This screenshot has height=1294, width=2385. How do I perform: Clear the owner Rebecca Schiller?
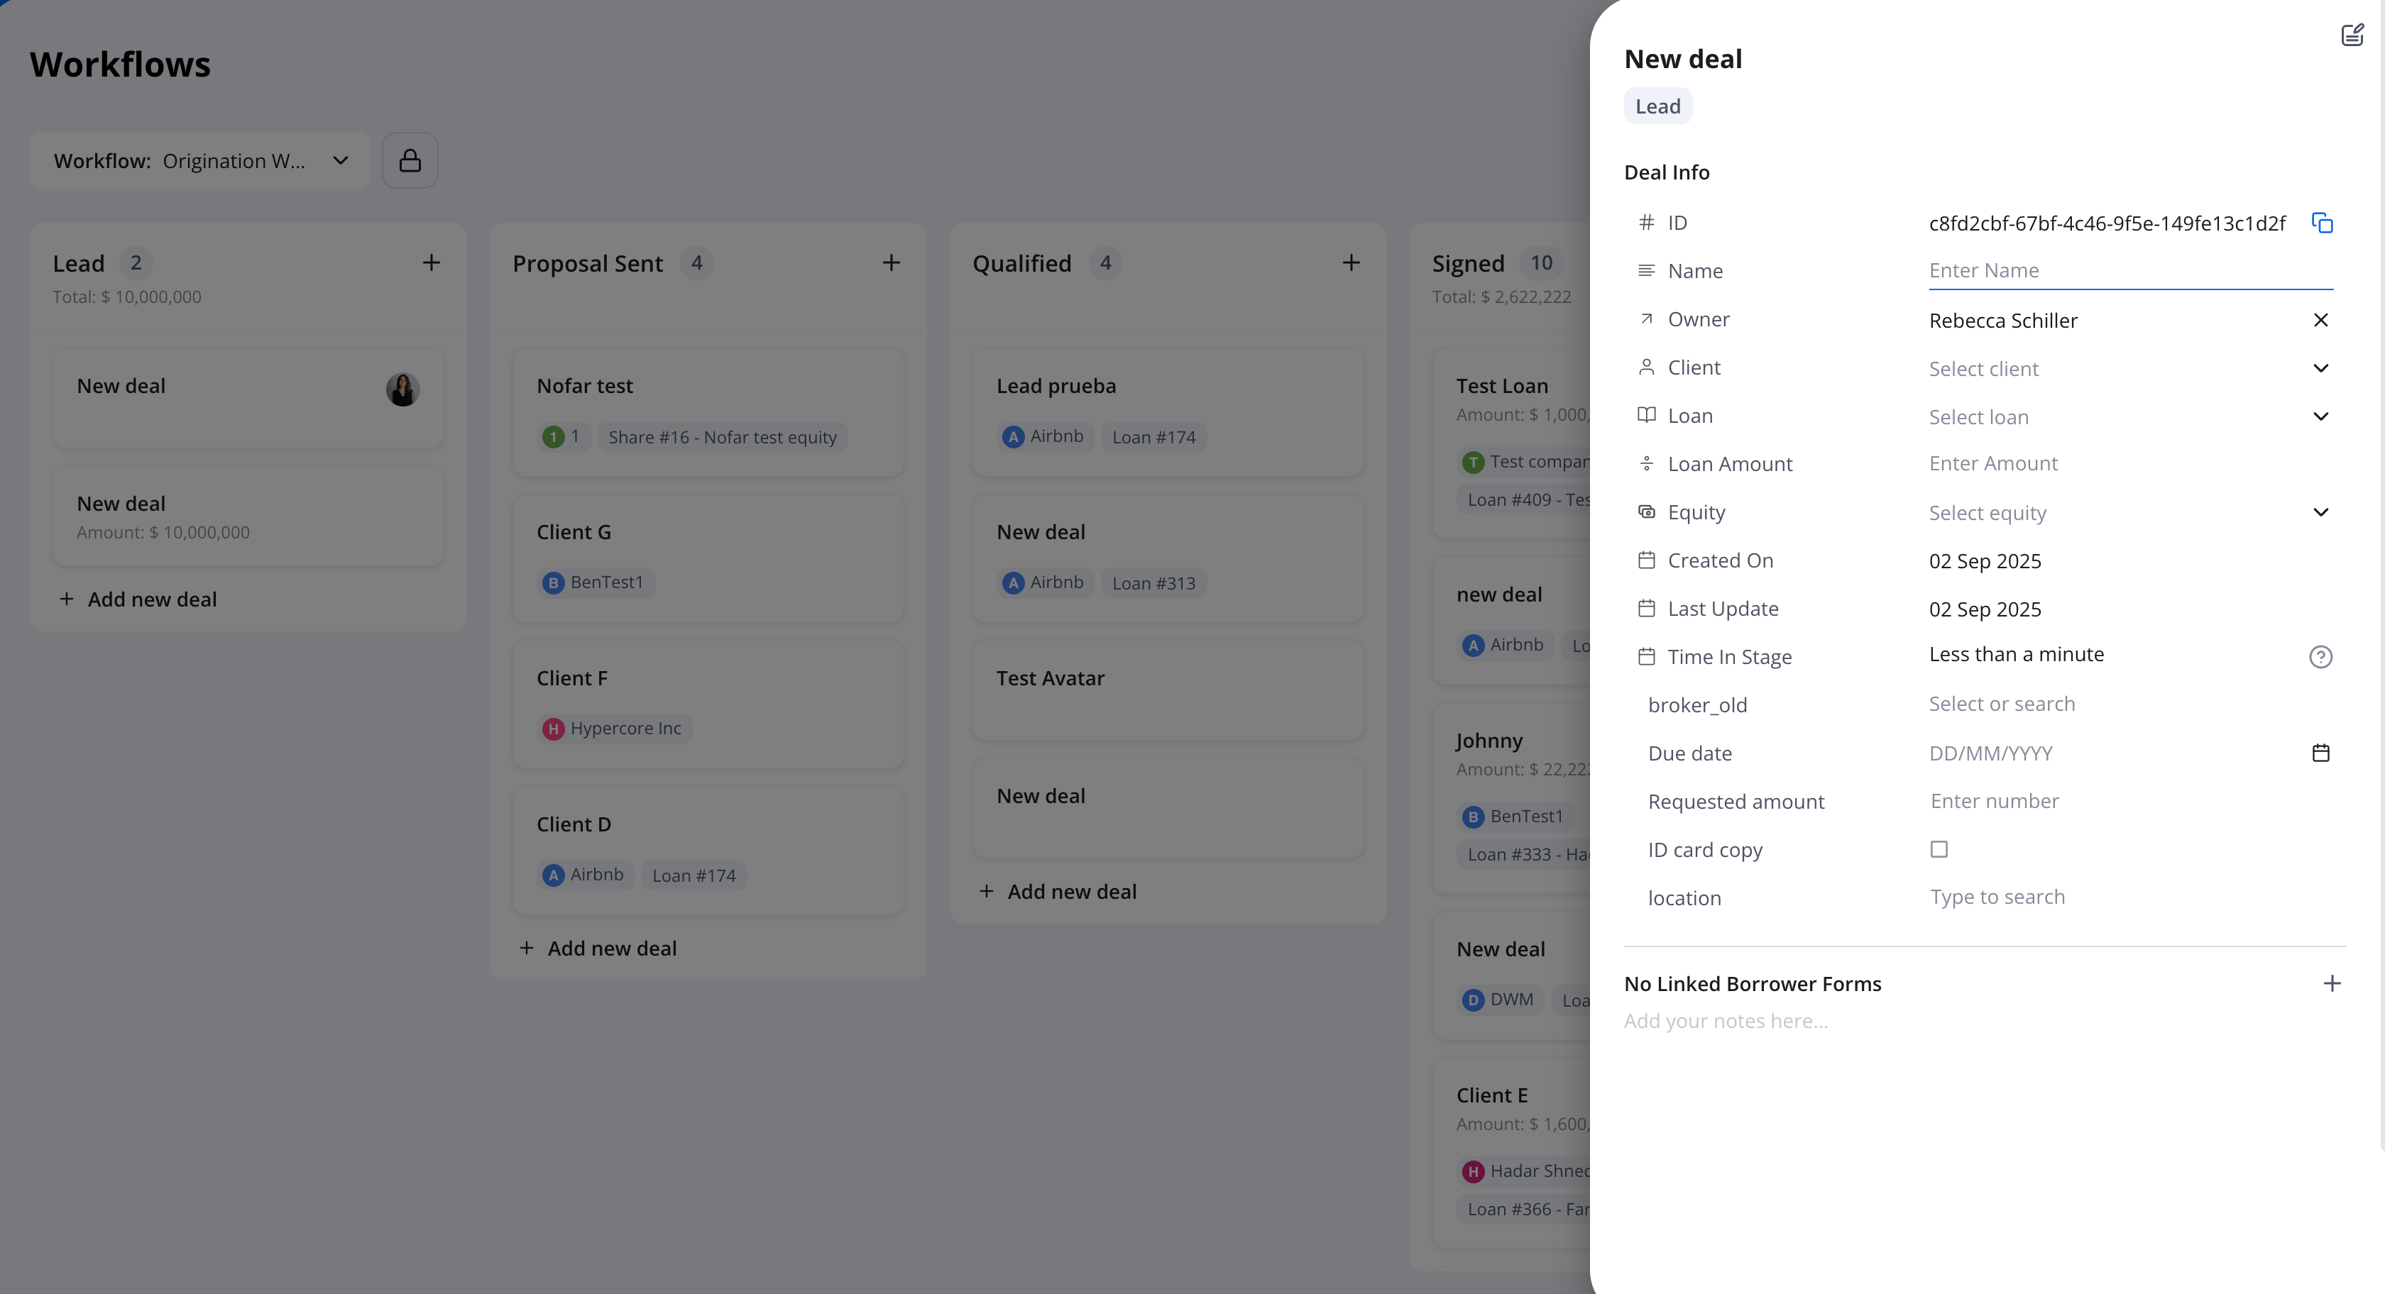tap(2320, 320)
